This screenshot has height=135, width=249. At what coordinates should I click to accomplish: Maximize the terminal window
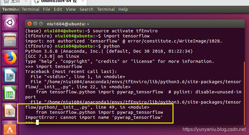[x=41, y=24]
